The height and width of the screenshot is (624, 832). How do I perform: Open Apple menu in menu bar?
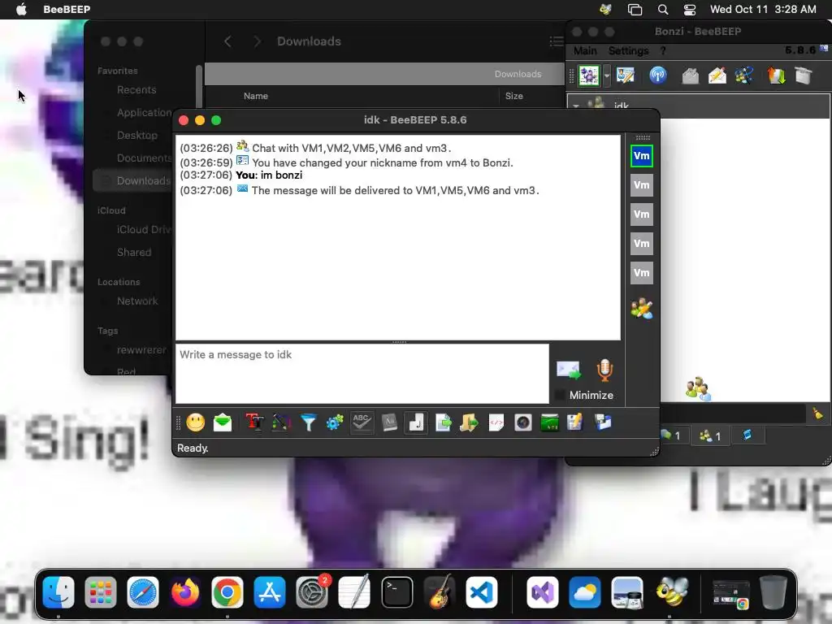21,9
